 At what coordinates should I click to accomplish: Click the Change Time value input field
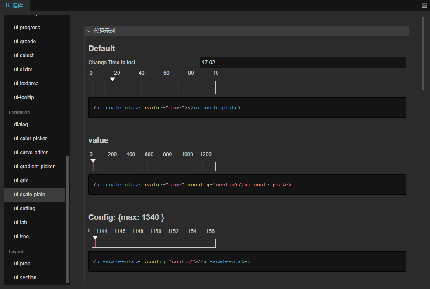tap(302, 63)
